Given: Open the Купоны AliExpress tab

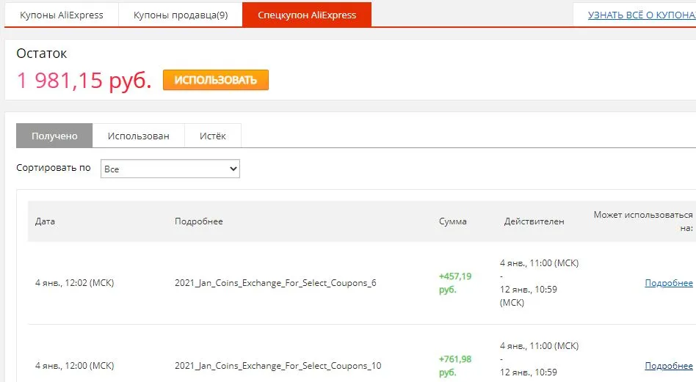Looking at the screenshot, I should [61, 15].
